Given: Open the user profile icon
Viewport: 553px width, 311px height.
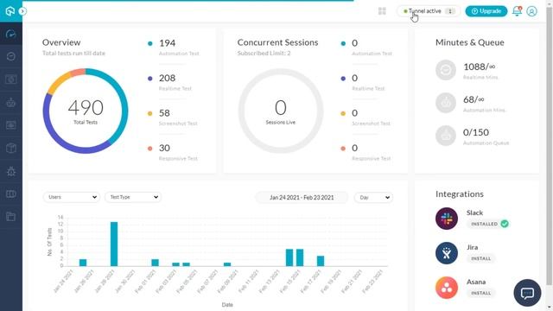Looking at the screenshot, I should [x=531, y=11].
